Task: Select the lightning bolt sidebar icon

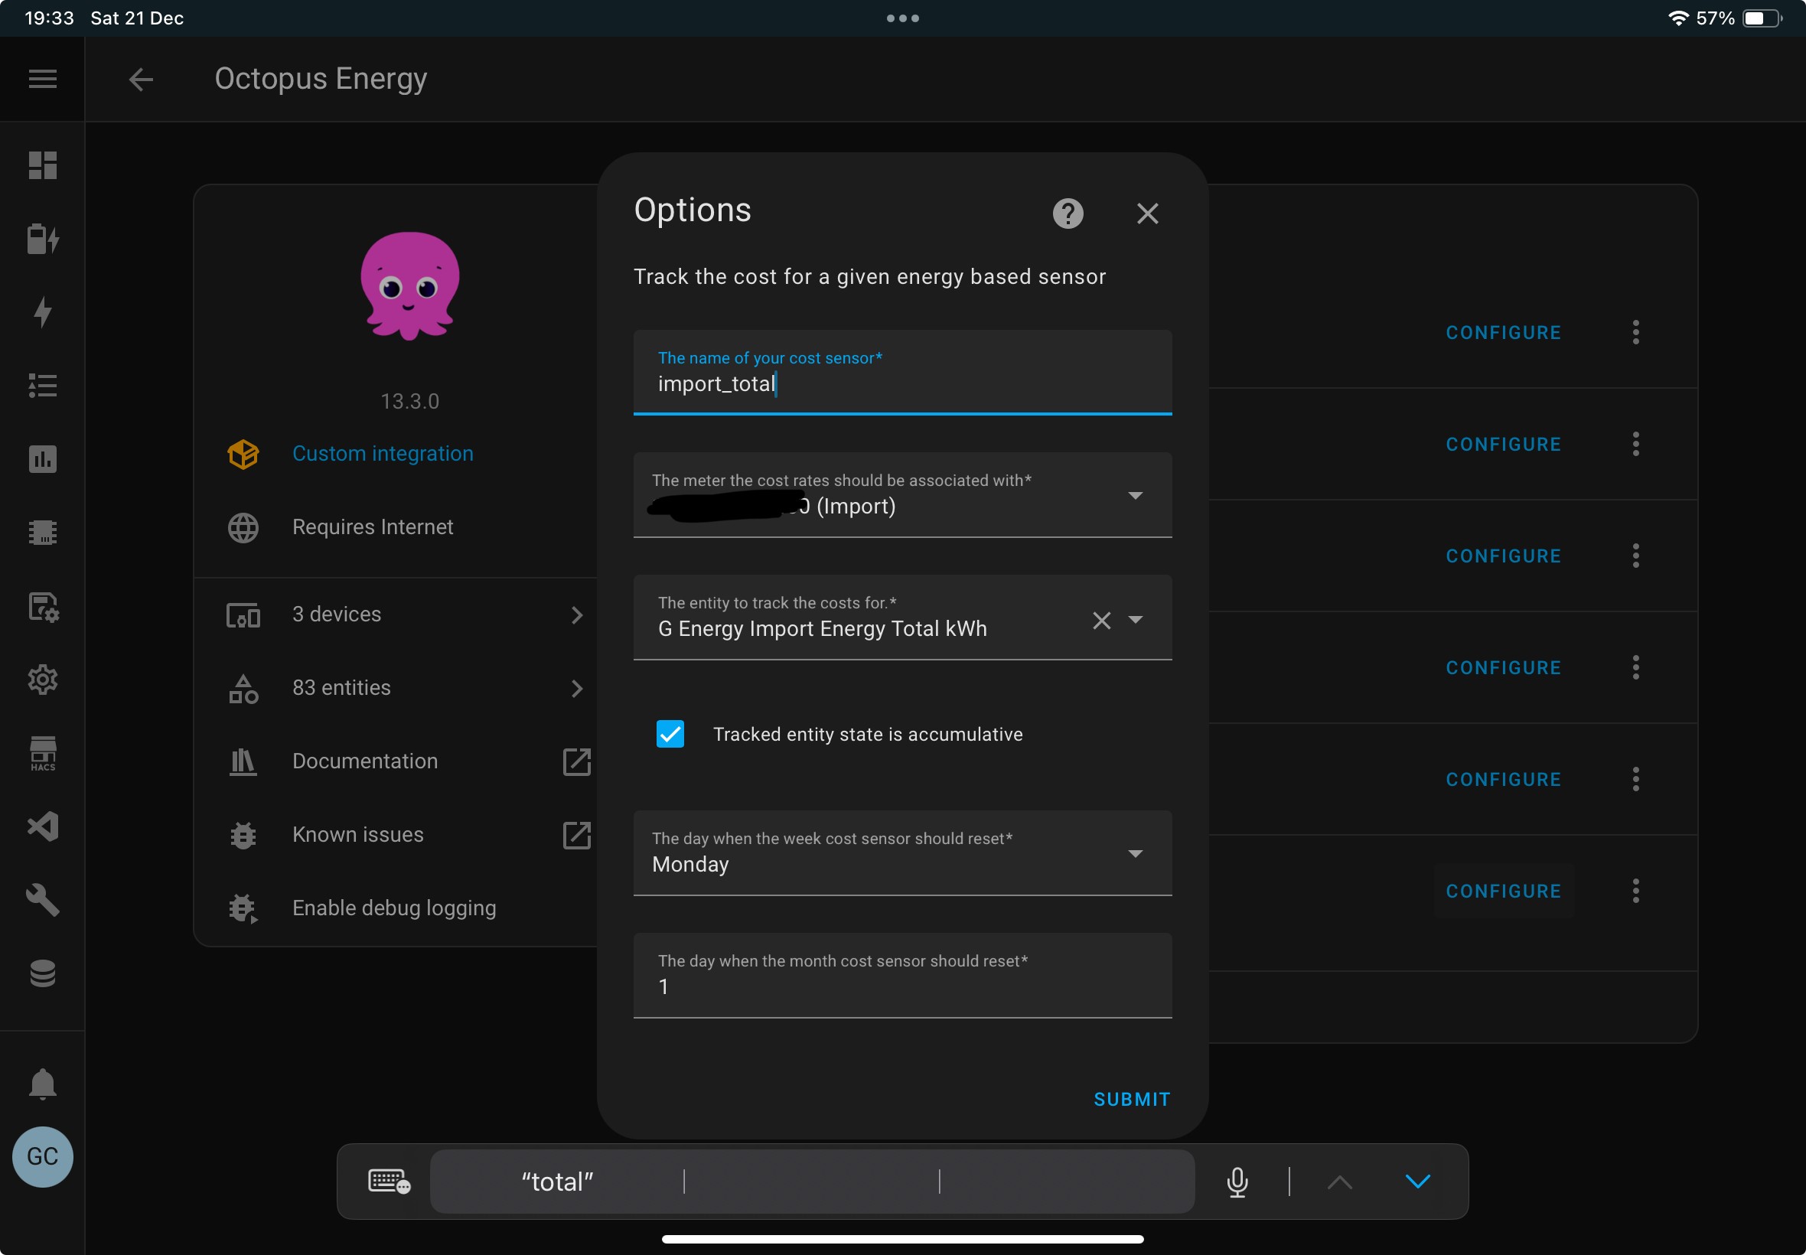Action: (x=42, y=312)
